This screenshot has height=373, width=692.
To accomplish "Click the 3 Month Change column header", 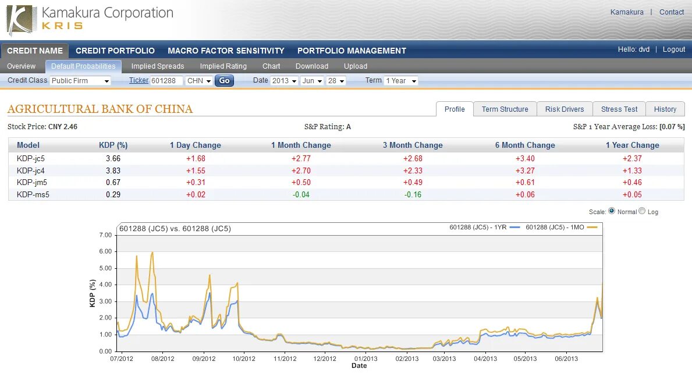I will point(413,145).
